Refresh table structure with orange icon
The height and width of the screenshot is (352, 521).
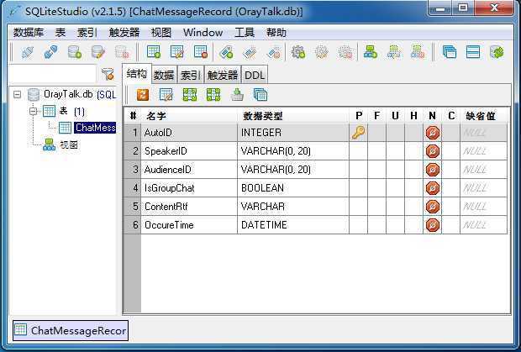pyautogui.click(x=143, y=95)
